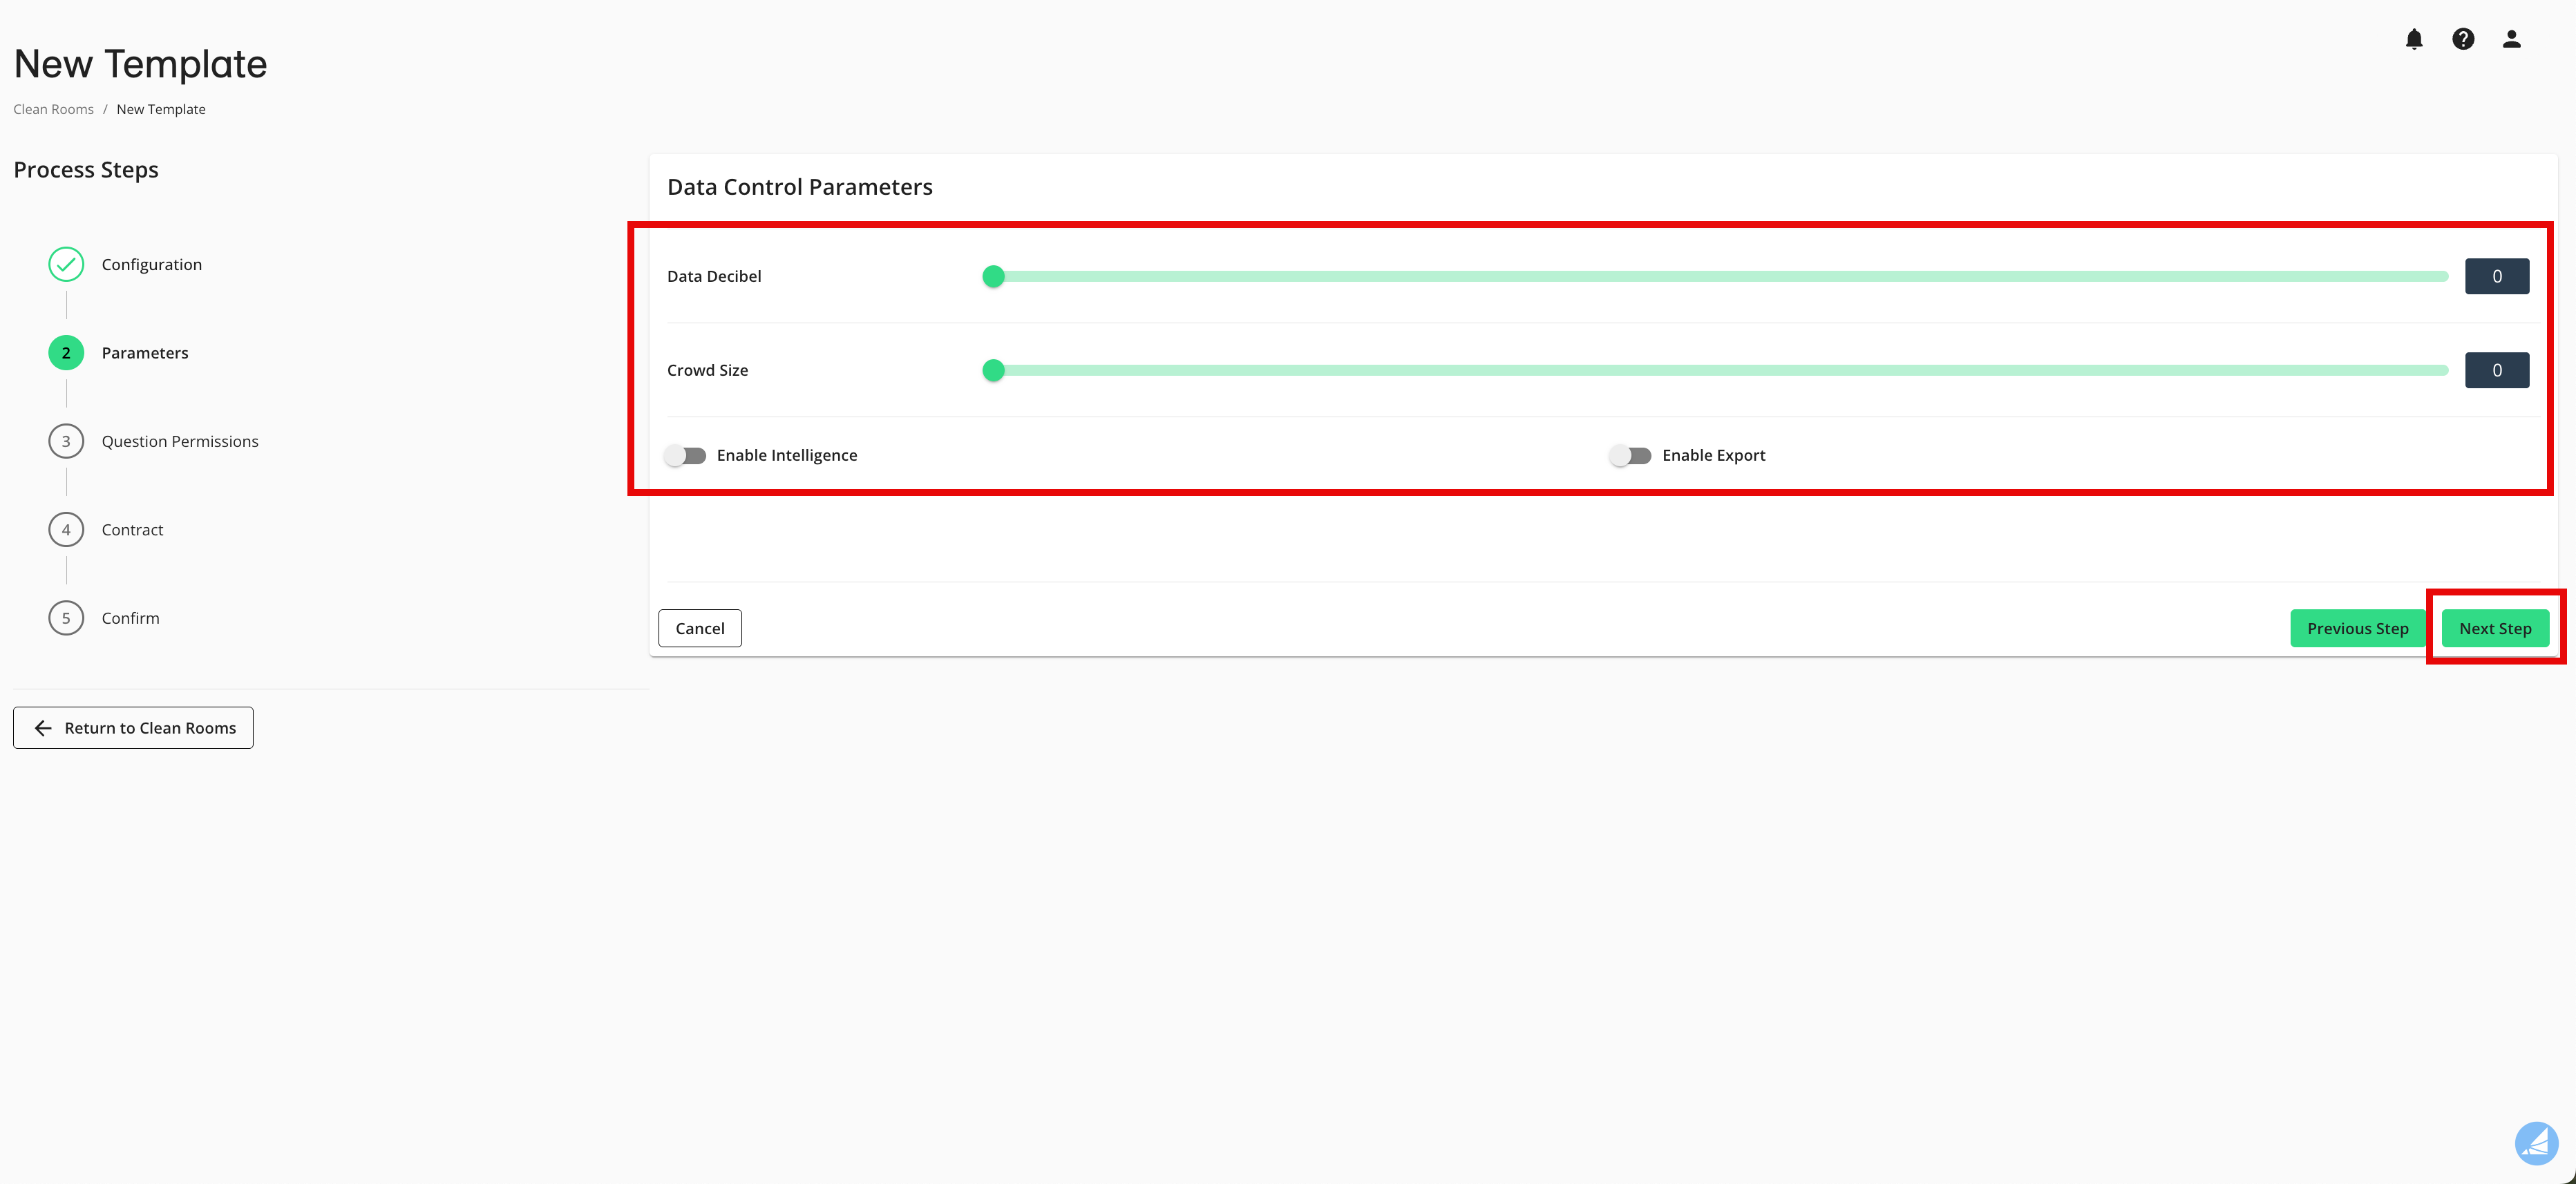Click the back arrow in Return to Clean Rooms
Image resolution: width=2576 pixels, height=1184 pixels.
coord(42,728)
